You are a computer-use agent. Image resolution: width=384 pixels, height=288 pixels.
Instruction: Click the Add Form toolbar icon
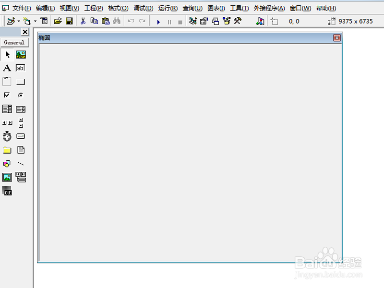[x=27, y=21]
